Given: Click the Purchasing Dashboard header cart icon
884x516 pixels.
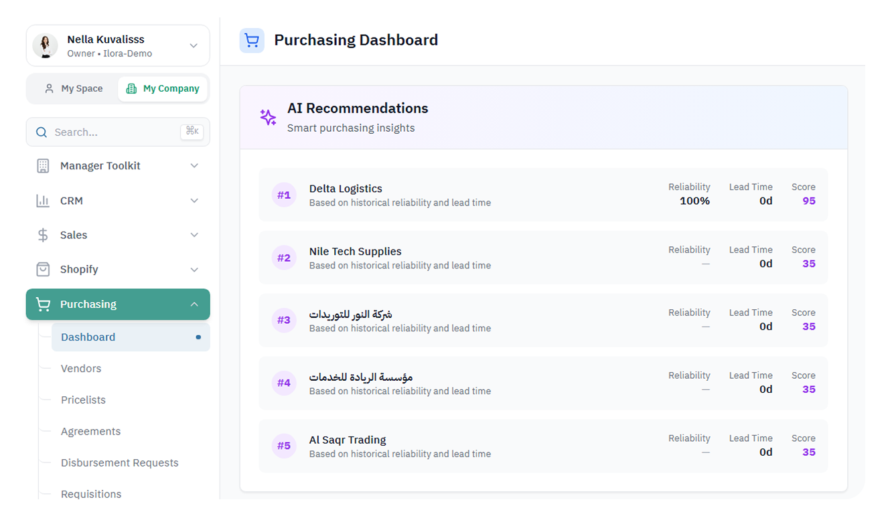Looking at the screenshot, I should (x=252, y=41).
